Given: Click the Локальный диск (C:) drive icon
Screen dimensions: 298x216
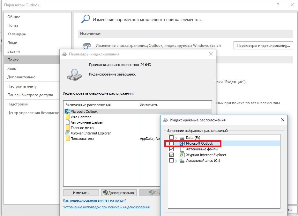Looking at the screenshot, I should point(182,161).
